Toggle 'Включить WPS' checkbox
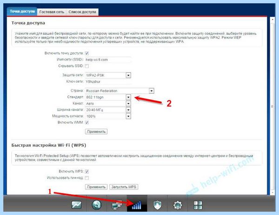This screenshot has width=279, height=215. pyautogui.click(x=87, y=171)
